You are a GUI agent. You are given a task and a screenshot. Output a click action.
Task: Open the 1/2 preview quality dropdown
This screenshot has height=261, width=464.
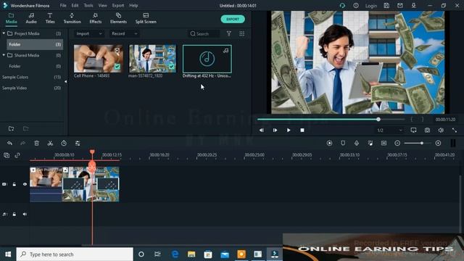pos(389,130)
